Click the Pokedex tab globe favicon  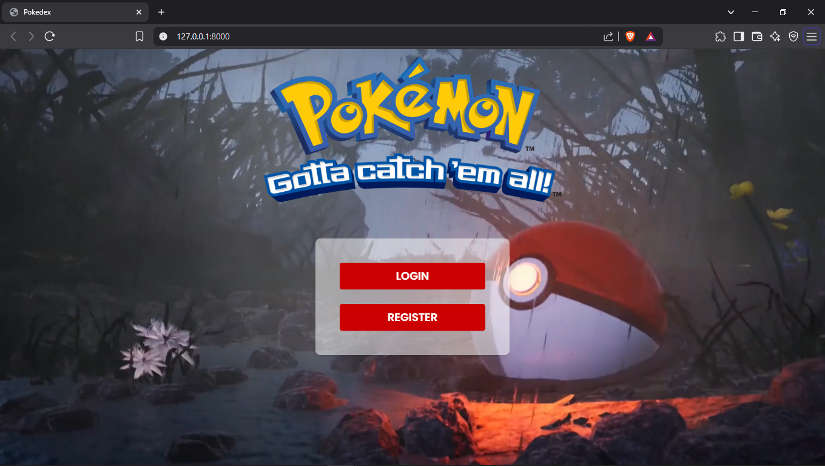(x=14, y=12)
